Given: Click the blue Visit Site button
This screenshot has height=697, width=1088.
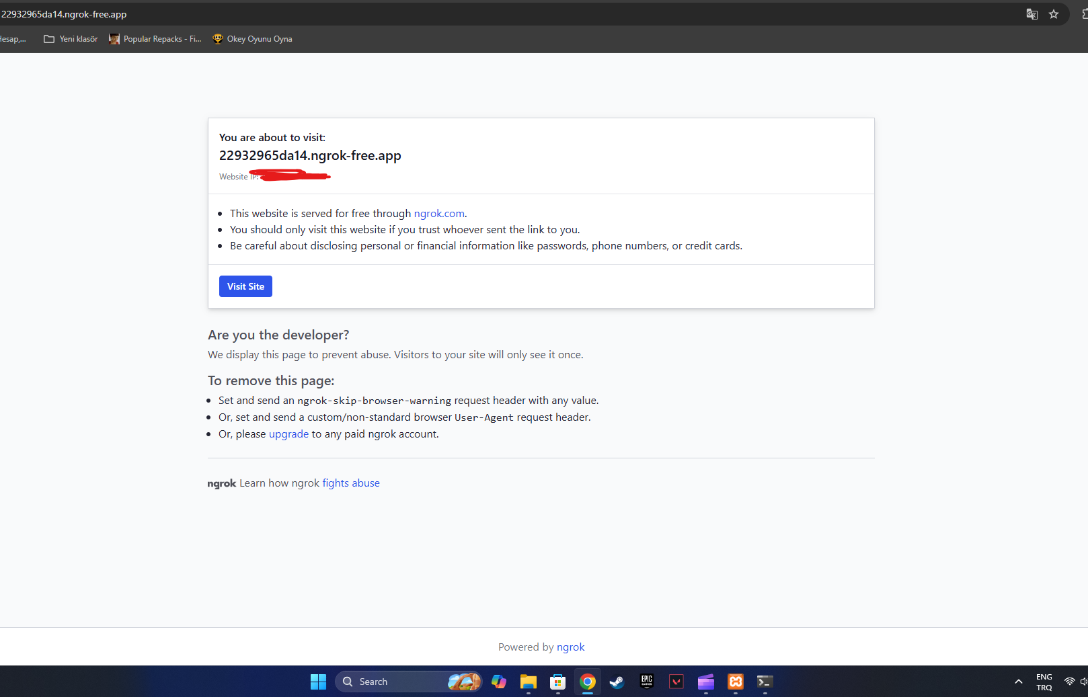Looking at the screenshot, I should (x=245, y=286).
